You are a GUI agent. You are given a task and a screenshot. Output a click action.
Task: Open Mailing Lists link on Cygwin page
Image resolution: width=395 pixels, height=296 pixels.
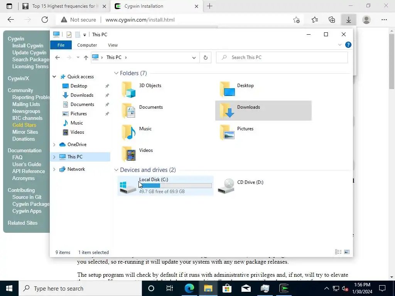point(26,104)
